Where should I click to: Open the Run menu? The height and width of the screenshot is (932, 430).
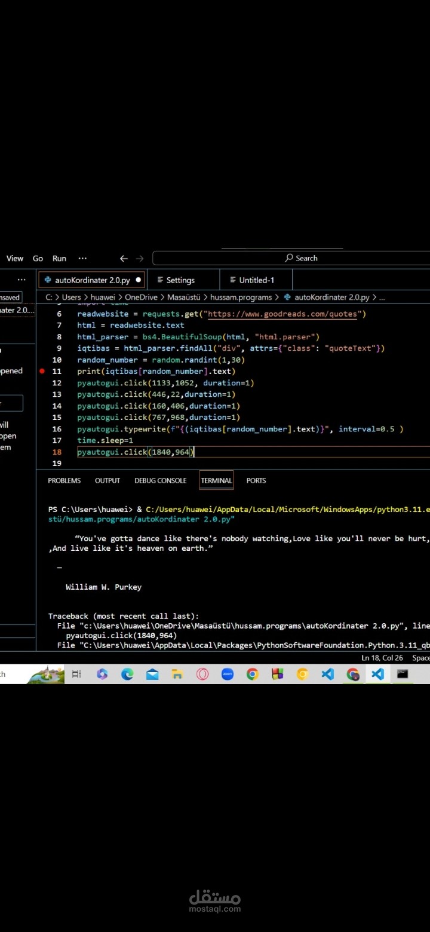pyautogui.click(x=59, y=259)
